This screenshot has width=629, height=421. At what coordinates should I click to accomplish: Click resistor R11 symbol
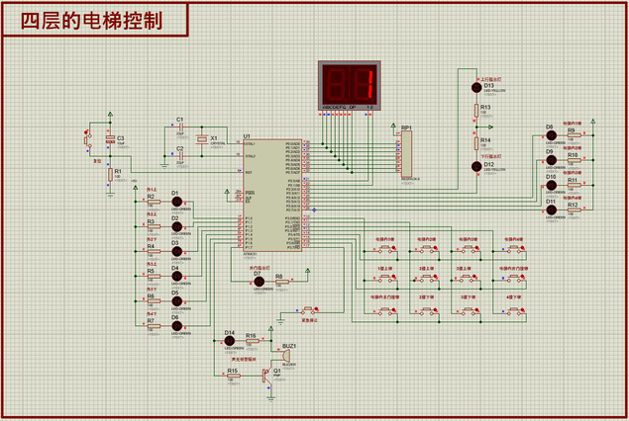coord(575,185)
